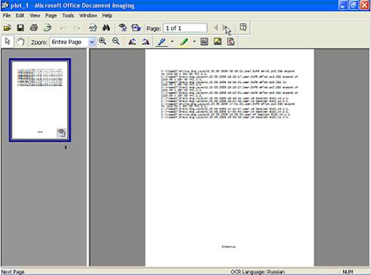This screenshot has height=275, width=371.
Task: Click the Find binoculars icon
Action: pyautogui.click(x=106, y=28)
